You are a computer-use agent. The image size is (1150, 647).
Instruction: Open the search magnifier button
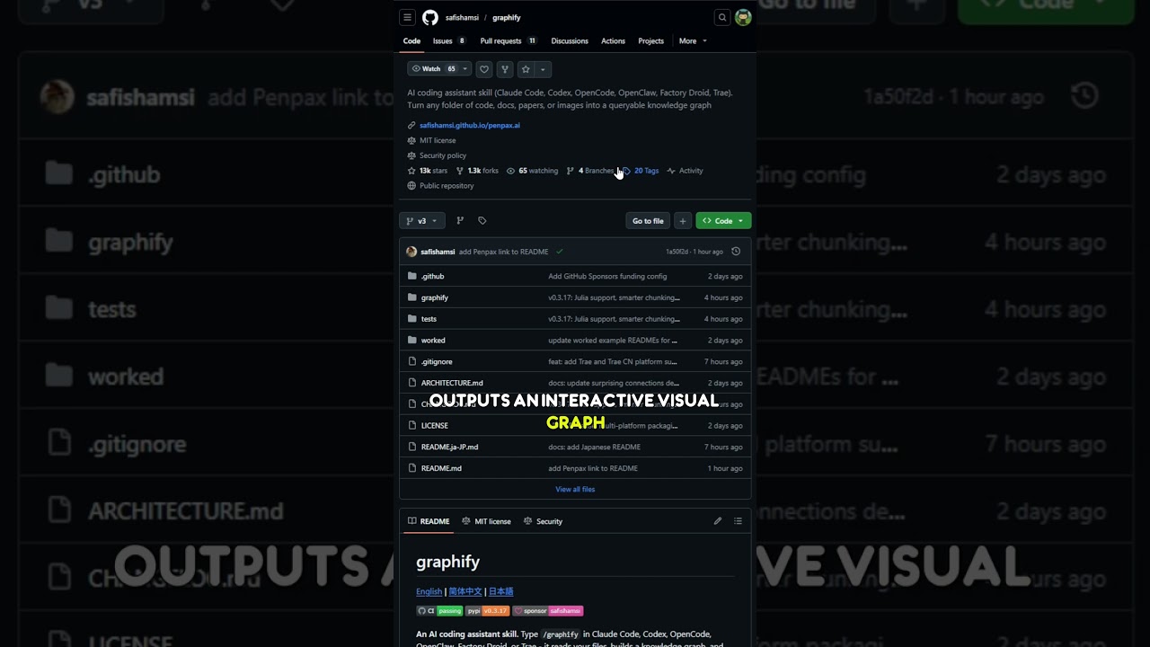click(x=721, y=17)
